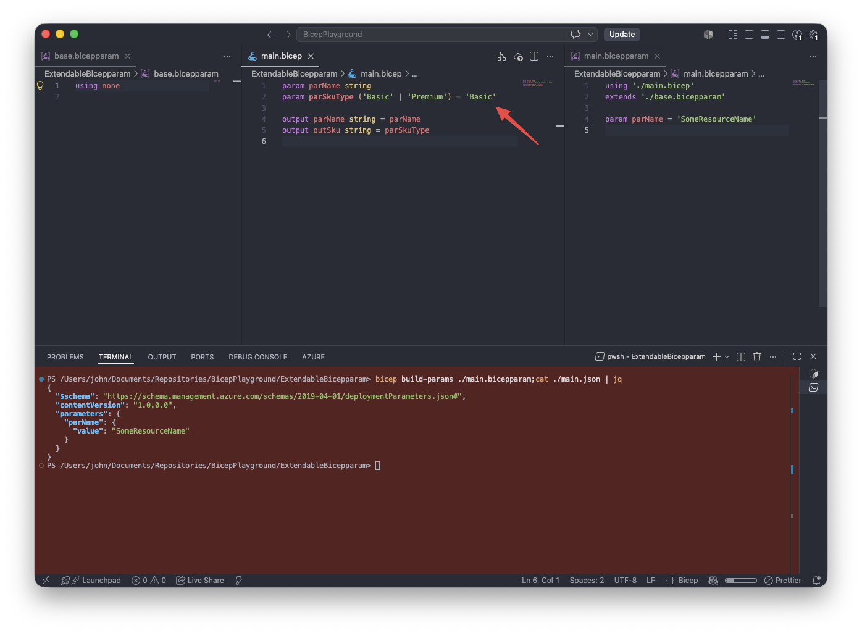Viewport: 862px width, 633px height.
Task: Open more actions menu for main.bicepparam editor group
Action: coord(813,56)
